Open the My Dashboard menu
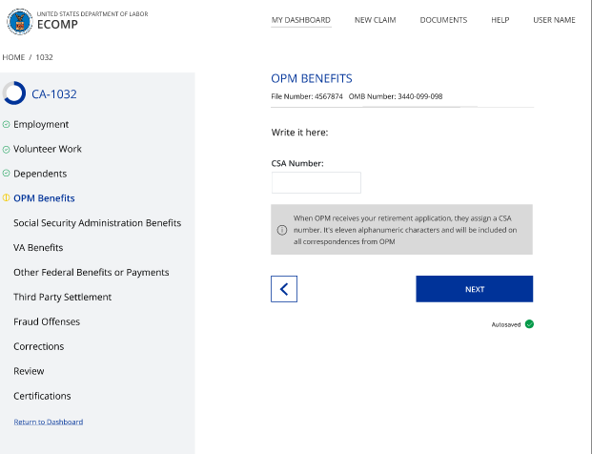 [301, 20]
